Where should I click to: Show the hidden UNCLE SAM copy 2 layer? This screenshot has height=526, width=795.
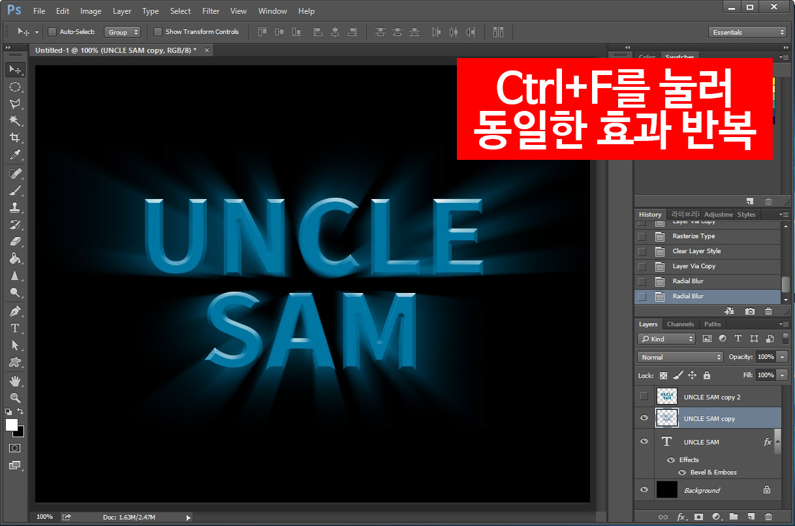[644, 396]
